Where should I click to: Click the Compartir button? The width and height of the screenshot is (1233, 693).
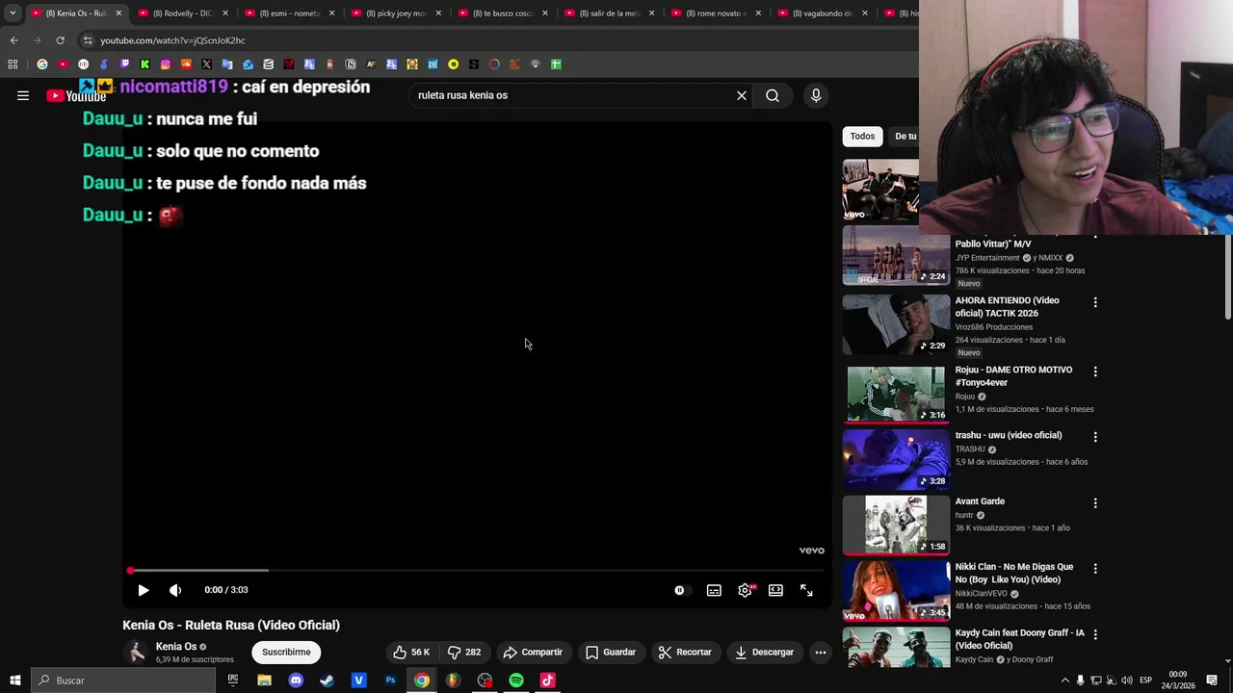[x=533, y=652]
